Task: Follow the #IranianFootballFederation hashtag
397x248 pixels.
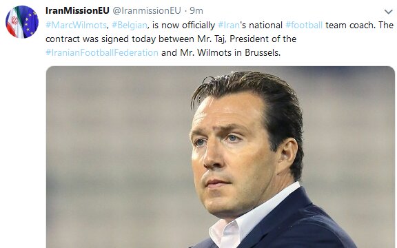Action: 102,52
